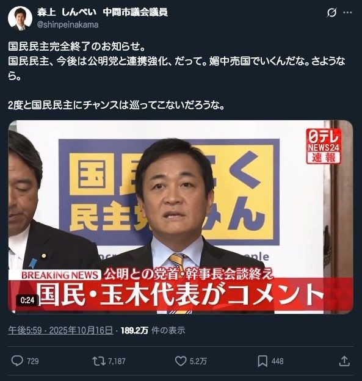Bookmark the post
This screenshot has height=381, width=362.
point(262,361)
